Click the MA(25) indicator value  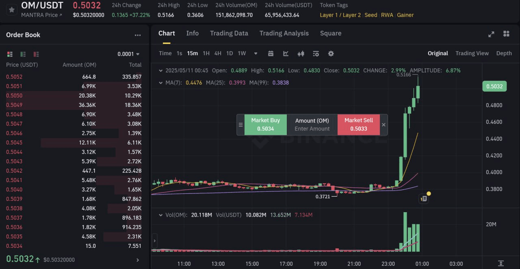pos(237,83)
